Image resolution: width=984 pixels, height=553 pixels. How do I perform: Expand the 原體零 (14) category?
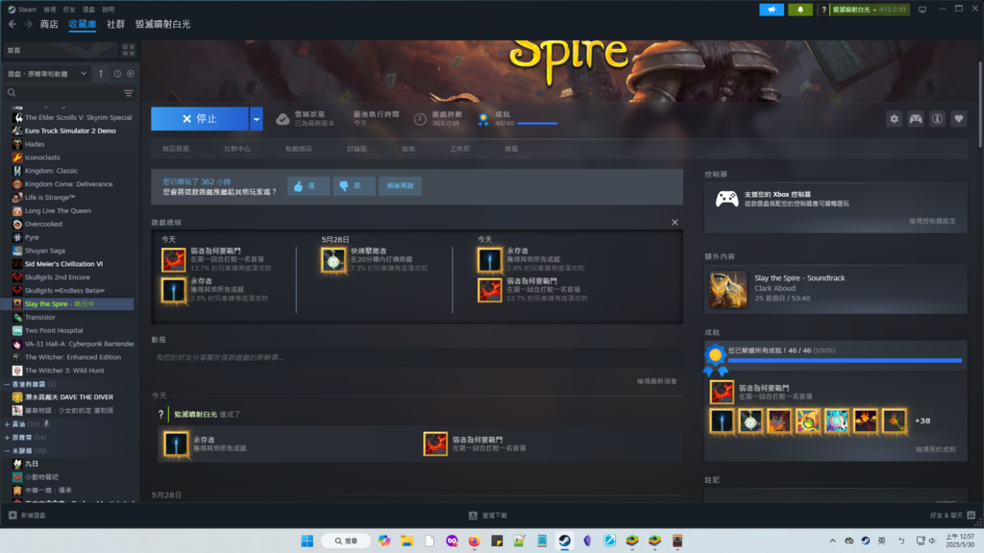[8, 437]
